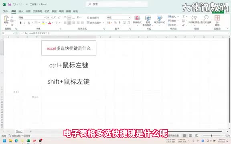Screen dimensions: 231x144
Task: Open the number format combo box
Action: (118, 18)
